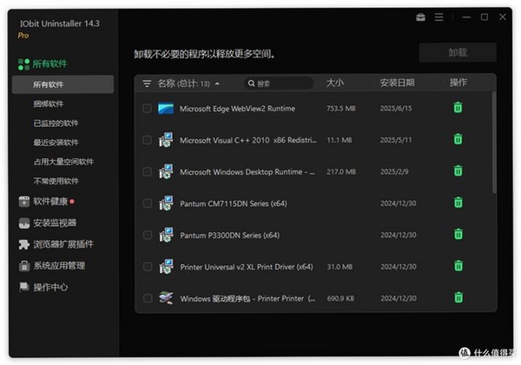Click the 卸载 uninstall button
Screen dimensions: 521x365
(458, 52)
